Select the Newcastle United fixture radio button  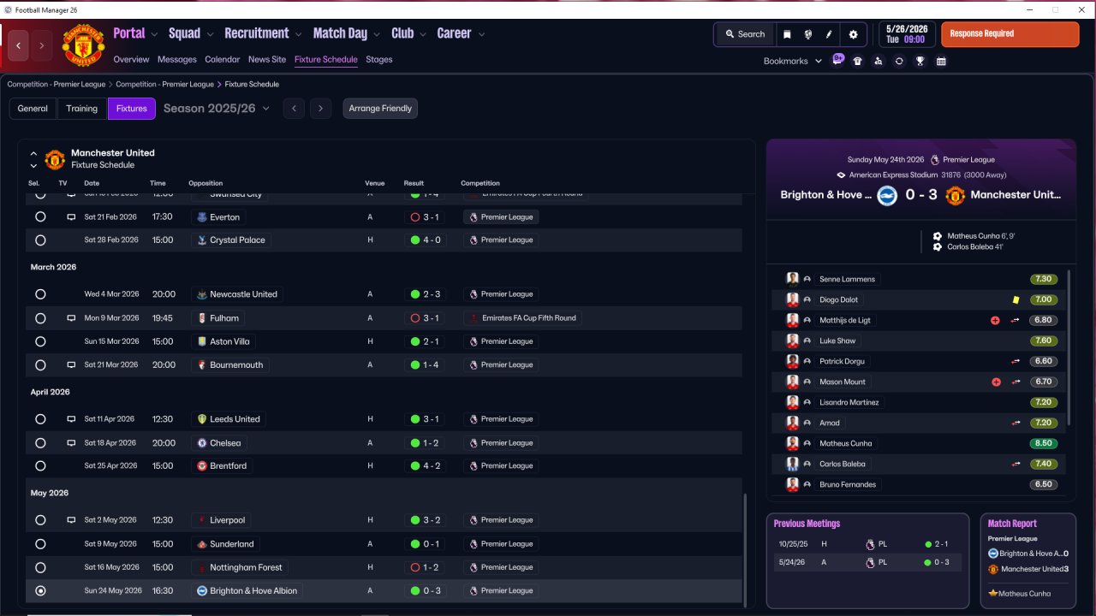tap(40, 294)
